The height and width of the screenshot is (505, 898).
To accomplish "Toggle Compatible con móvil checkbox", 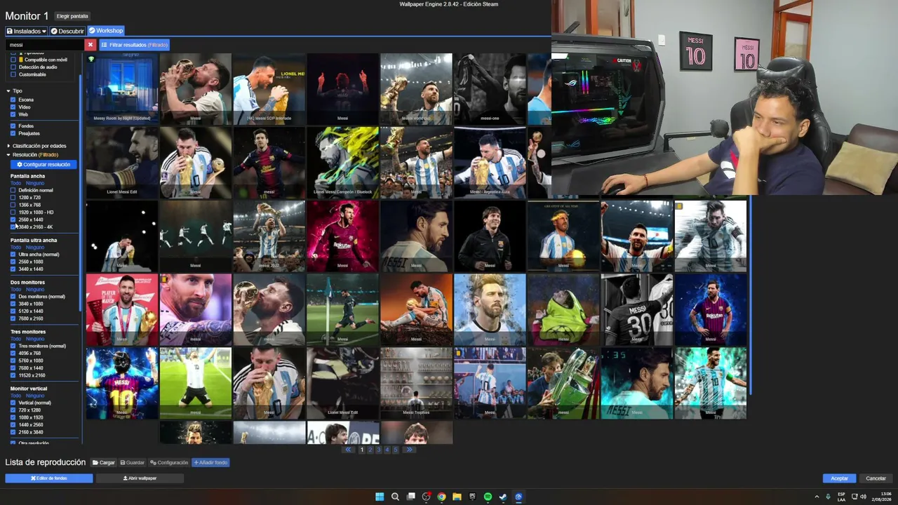I will point(13,60).
